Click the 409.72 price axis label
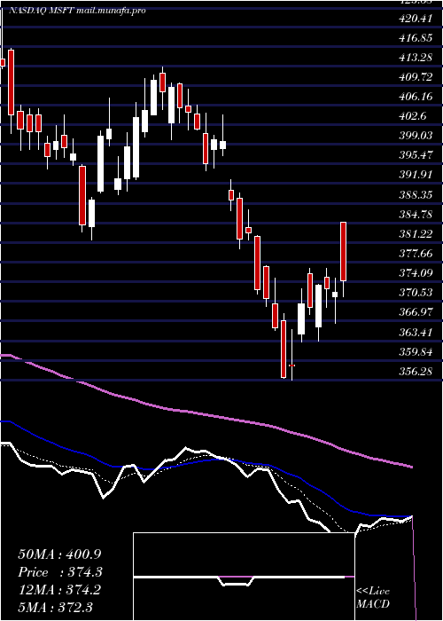The height and width of the screenshot is (621, 443). click(416, 77)
